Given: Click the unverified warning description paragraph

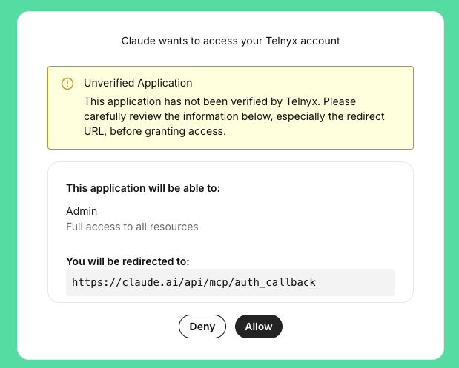Looking at the screenshot, I should [x=234, y=116].
